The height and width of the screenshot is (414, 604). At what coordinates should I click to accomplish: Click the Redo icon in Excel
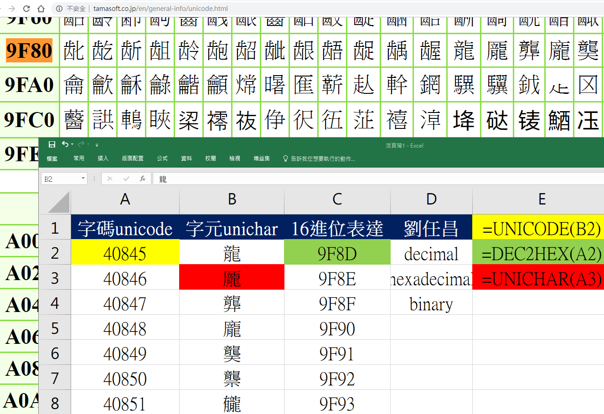80,144
